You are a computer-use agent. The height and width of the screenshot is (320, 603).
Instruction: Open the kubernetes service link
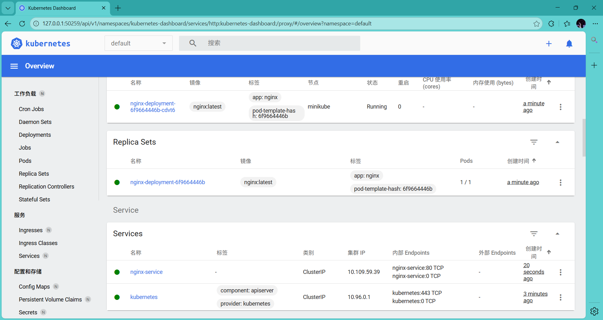[x=144, y=297]
